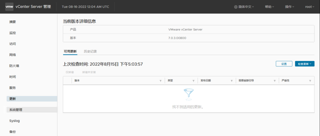Click the 需要重新引导 column header
The image size is (320, 136).
246,81
